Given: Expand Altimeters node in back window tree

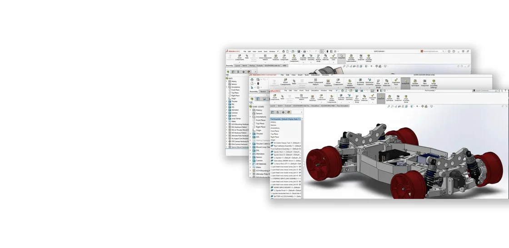Looking at the screenshot, I should [227, 110].
